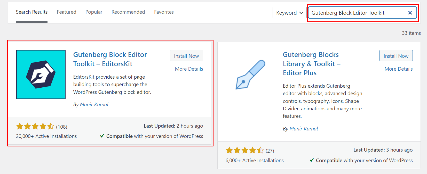Screen dimensions: 427x174
Task: View your Favorites plugins
Action: coord(164,12)
